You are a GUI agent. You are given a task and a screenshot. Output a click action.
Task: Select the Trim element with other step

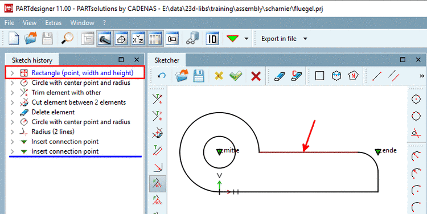click(66, 93)
